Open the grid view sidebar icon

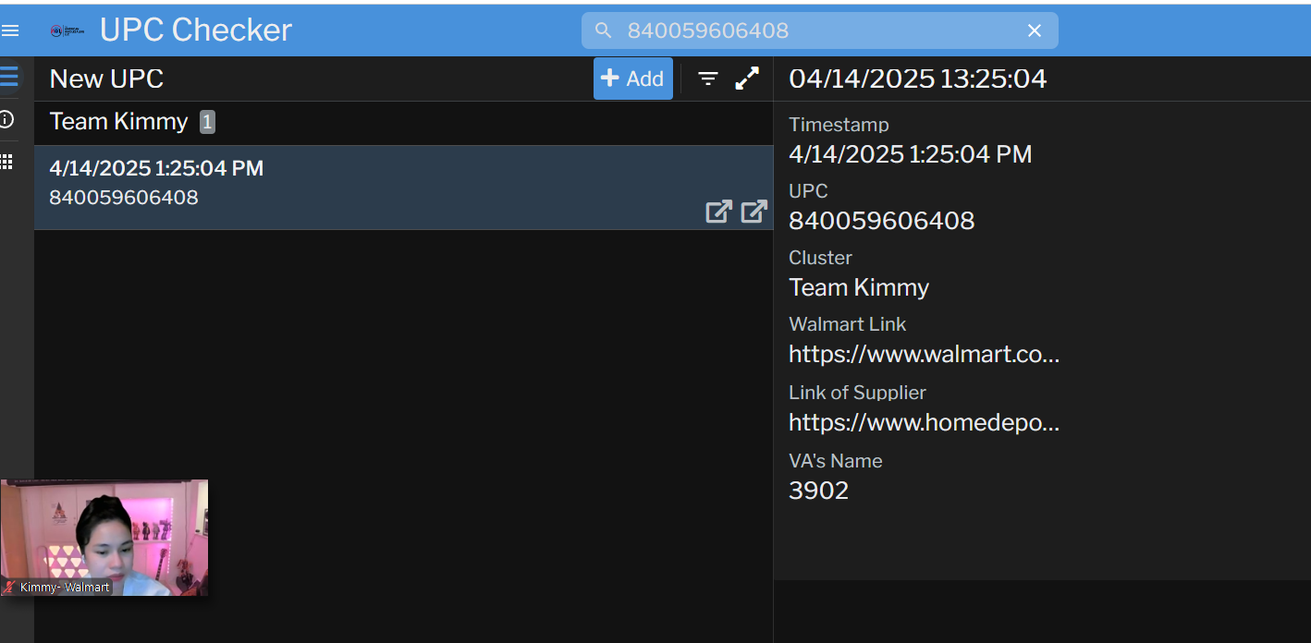(7, 162)
